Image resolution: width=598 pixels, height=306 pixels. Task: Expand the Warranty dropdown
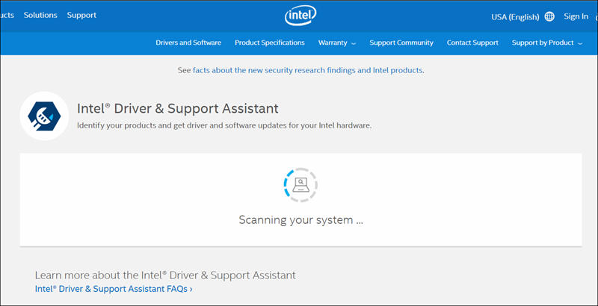(x=337, y=43)
